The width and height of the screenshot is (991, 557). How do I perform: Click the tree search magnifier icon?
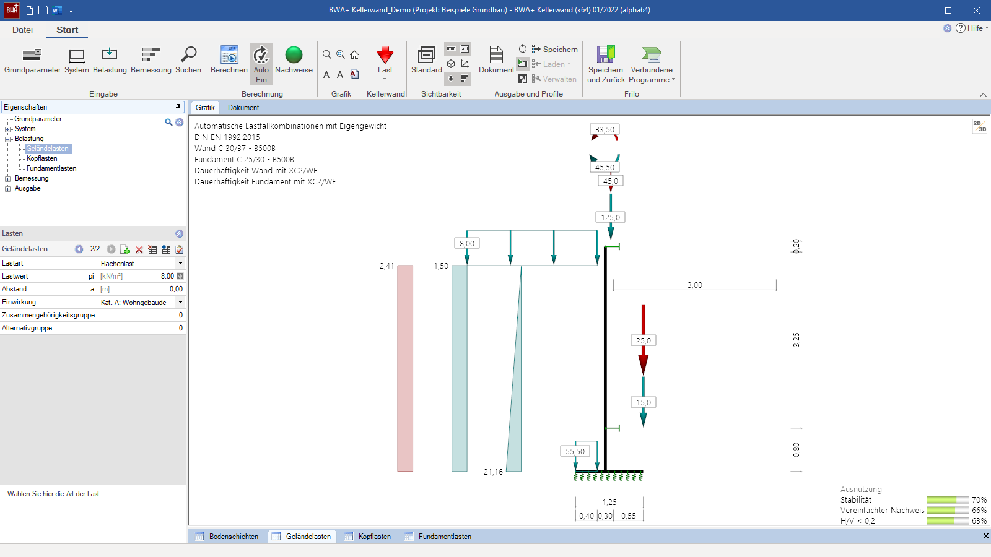tap(168, 123)
